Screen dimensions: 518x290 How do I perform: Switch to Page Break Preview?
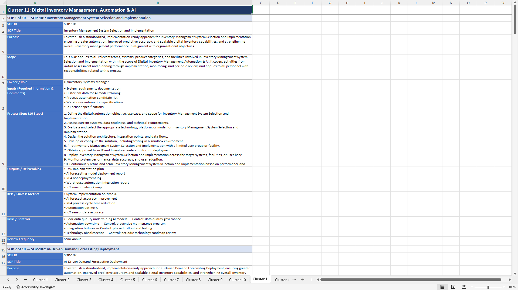click(464, 287)
